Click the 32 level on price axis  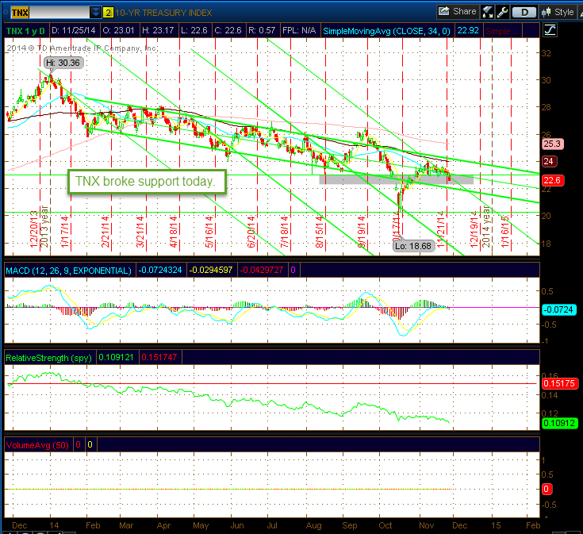pyautogui.click(x=546, y=53)
